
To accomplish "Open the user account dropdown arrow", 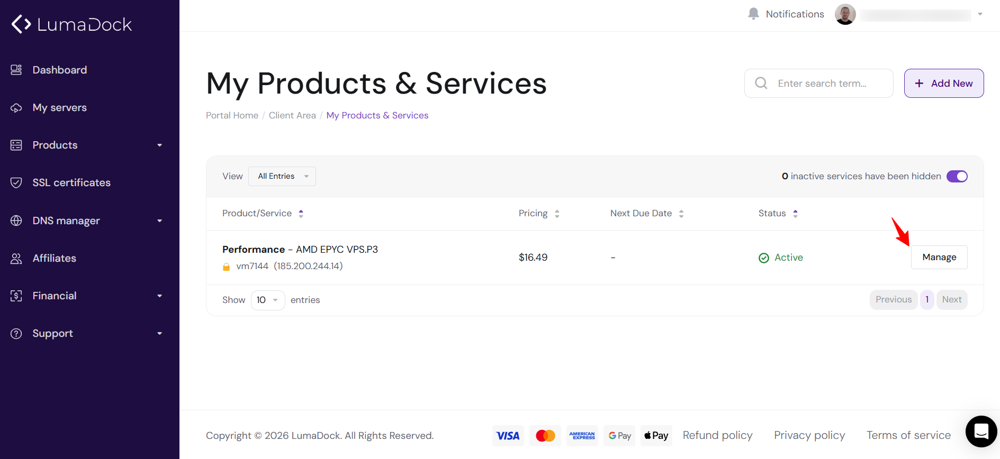I will pos(980,14).
